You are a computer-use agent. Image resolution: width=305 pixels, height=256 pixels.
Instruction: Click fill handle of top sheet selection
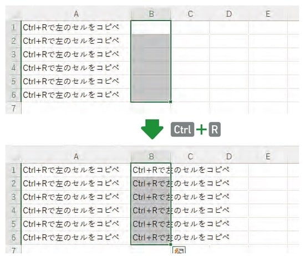pos(171,101)
